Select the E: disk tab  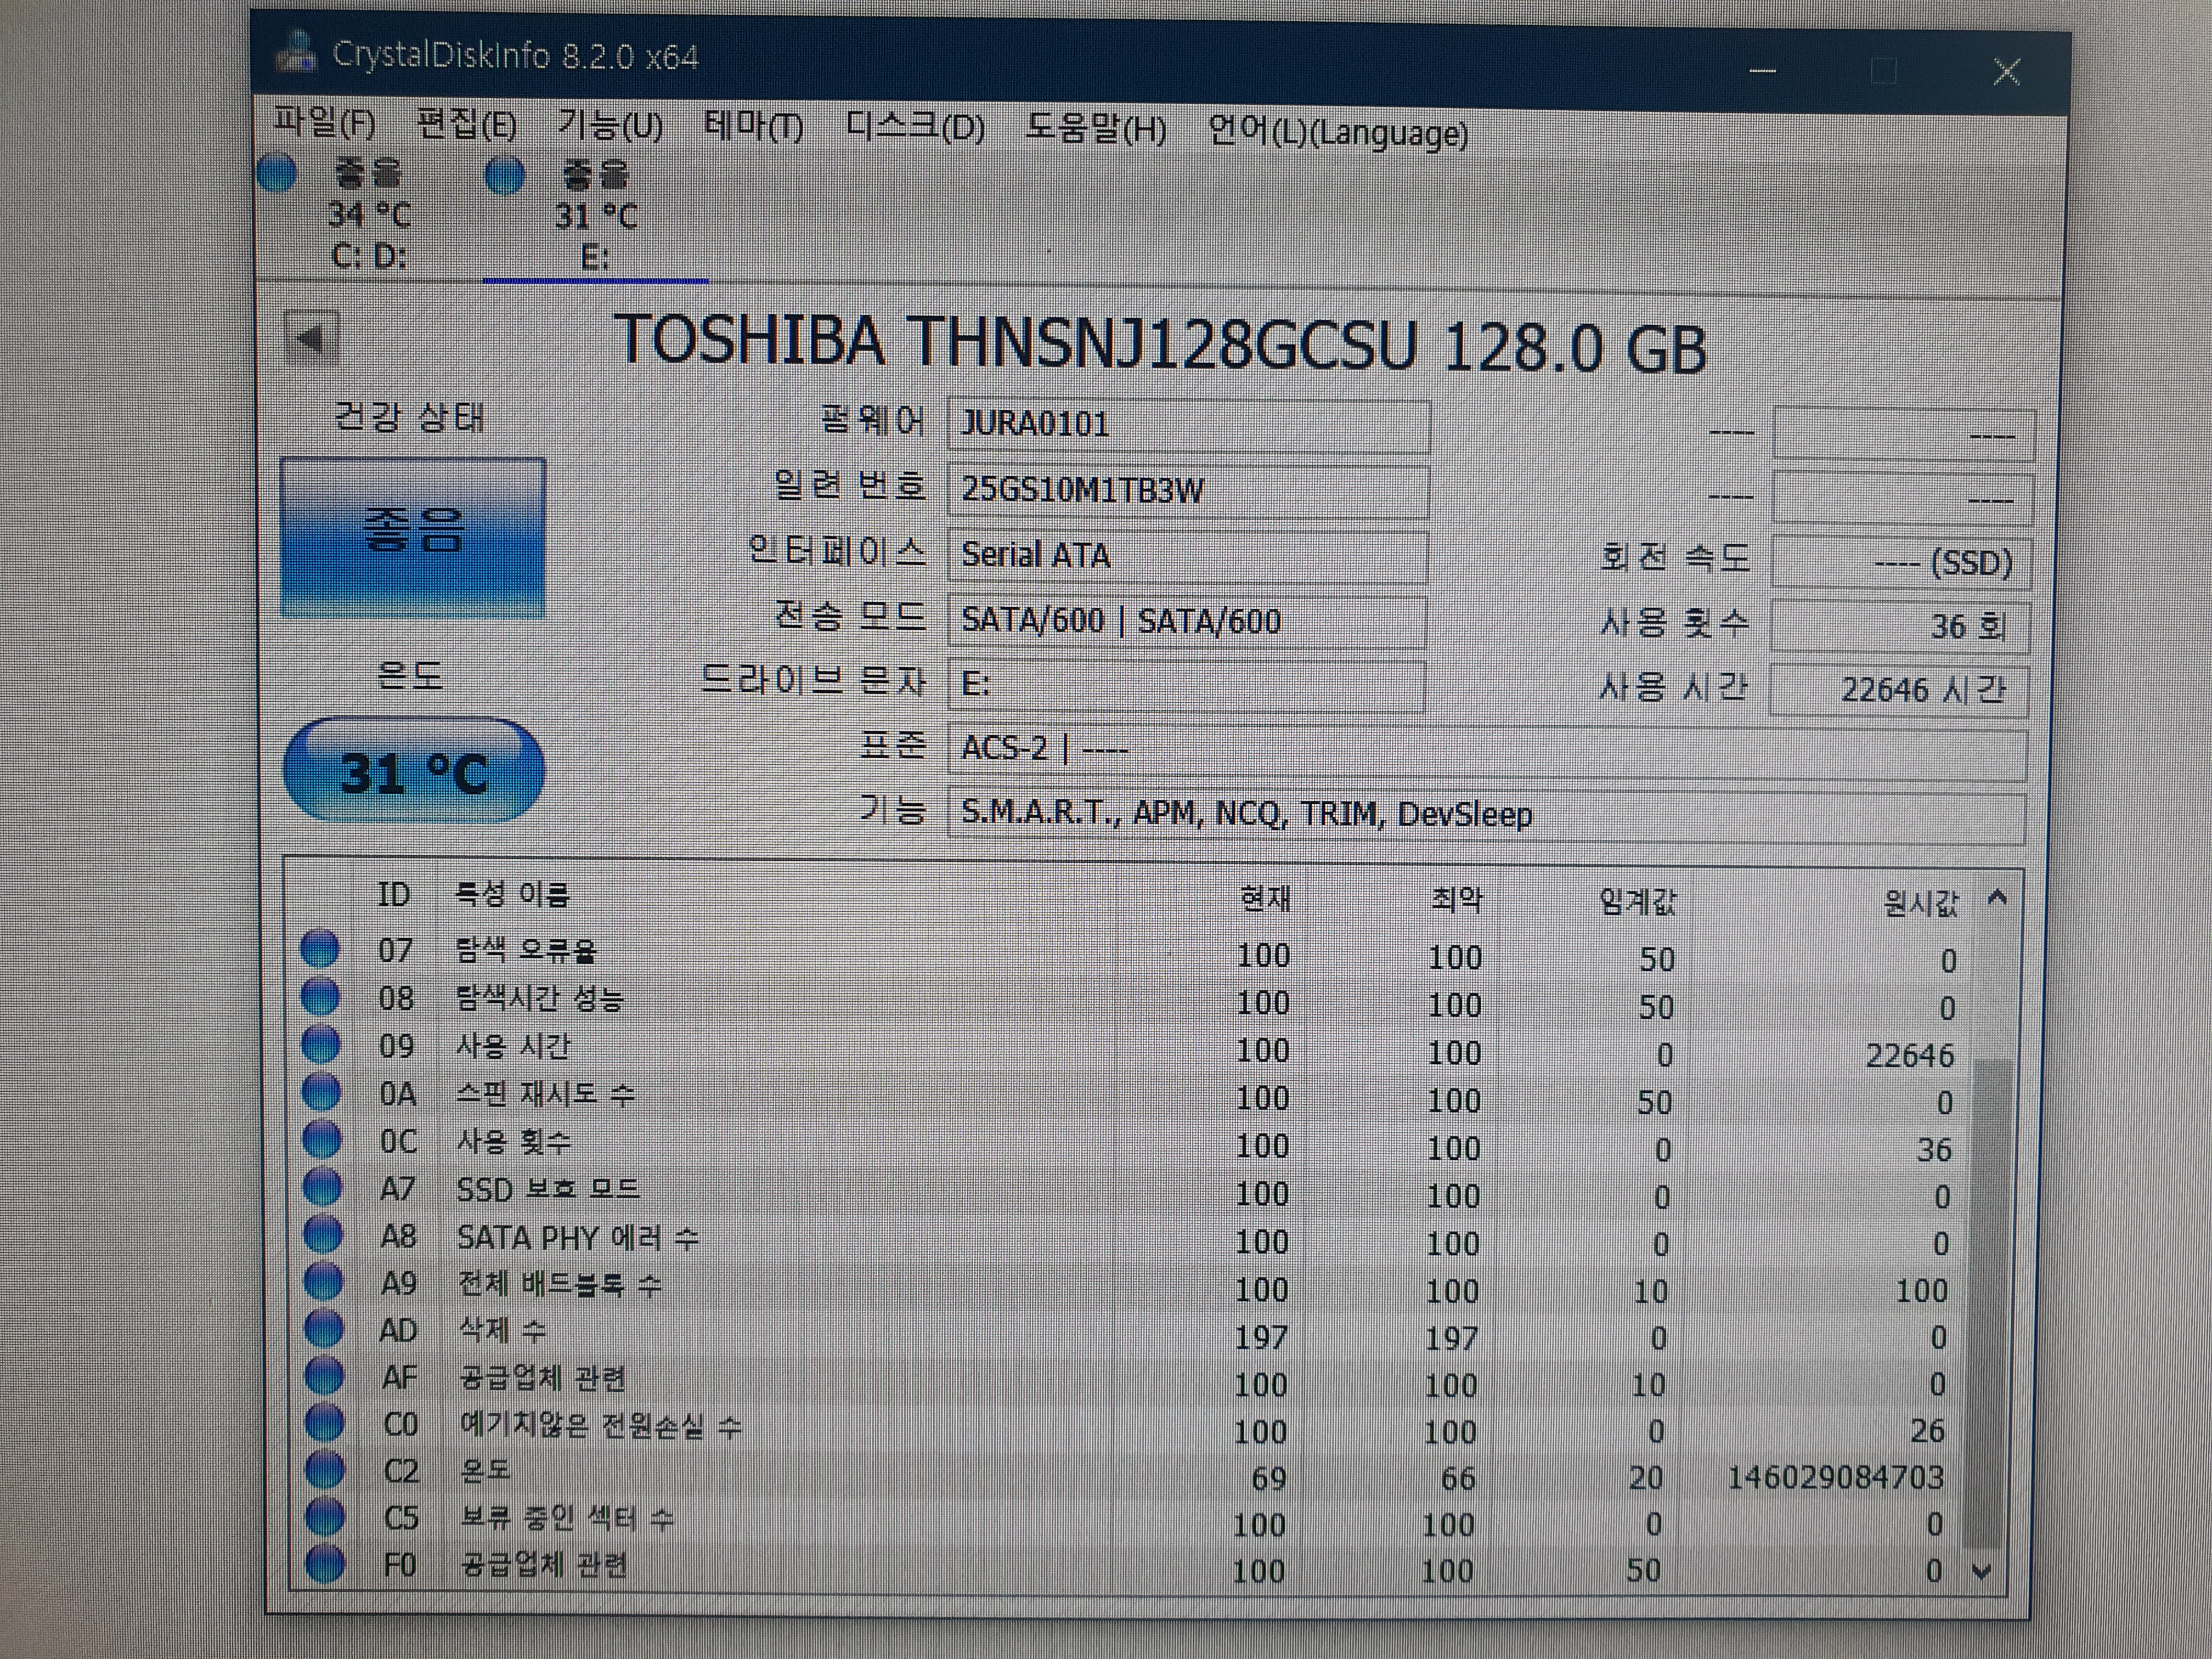click(596, 217)
